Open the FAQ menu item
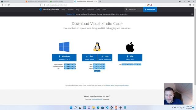Screen dimensions: 196x110 click(98, 9)
